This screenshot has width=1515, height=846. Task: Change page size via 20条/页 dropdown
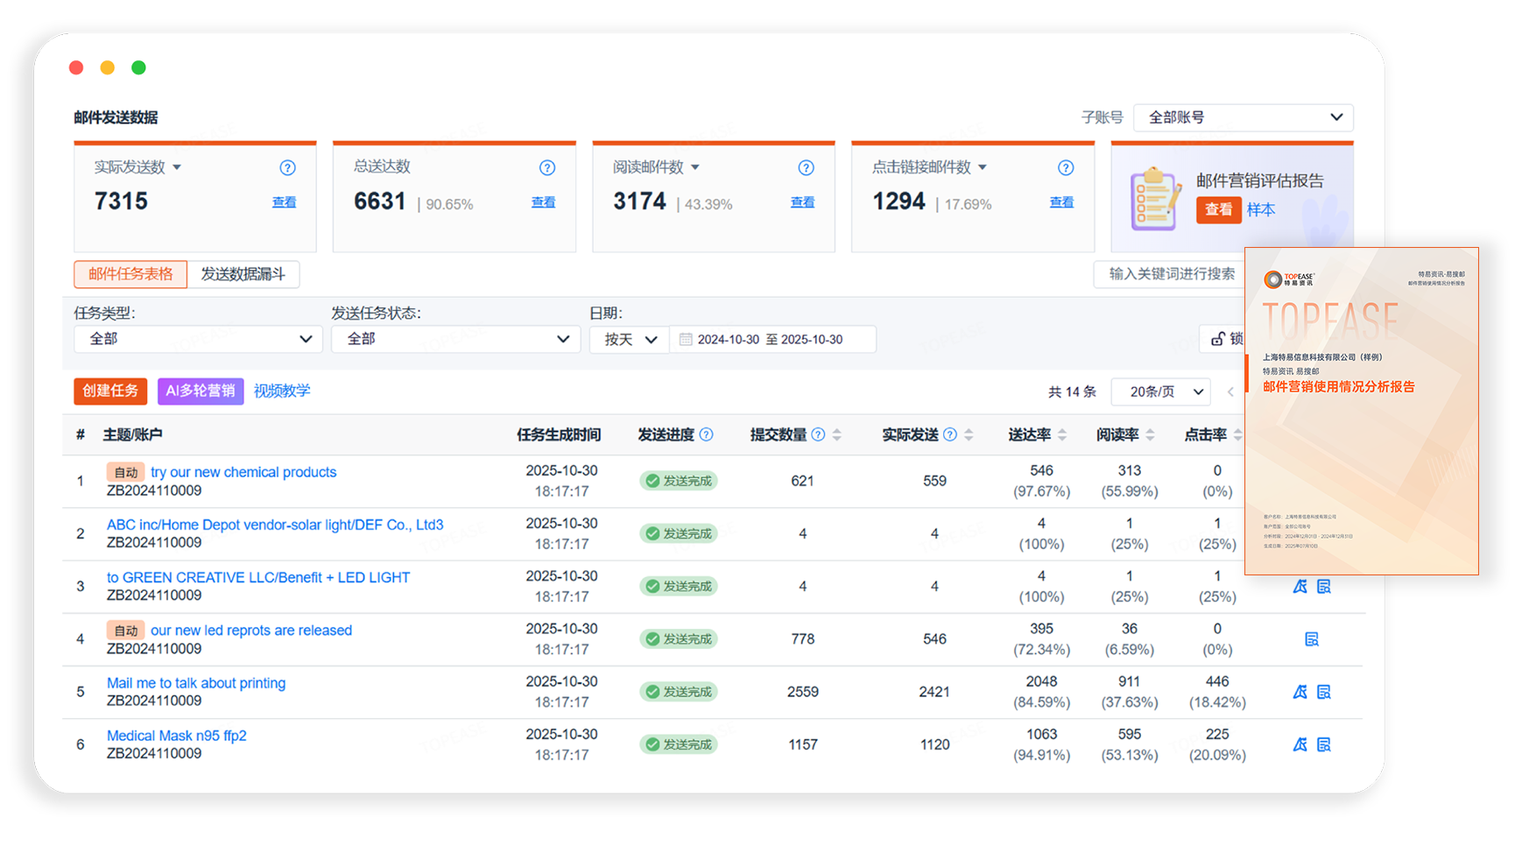click(1160, 392)
